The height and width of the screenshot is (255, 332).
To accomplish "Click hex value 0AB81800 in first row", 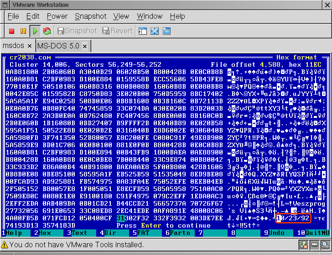I will (22, 72).
